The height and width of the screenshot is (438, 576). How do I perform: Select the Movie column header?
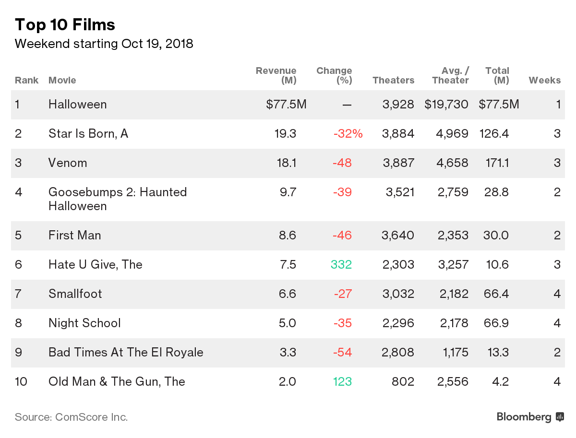coord(62,80)
